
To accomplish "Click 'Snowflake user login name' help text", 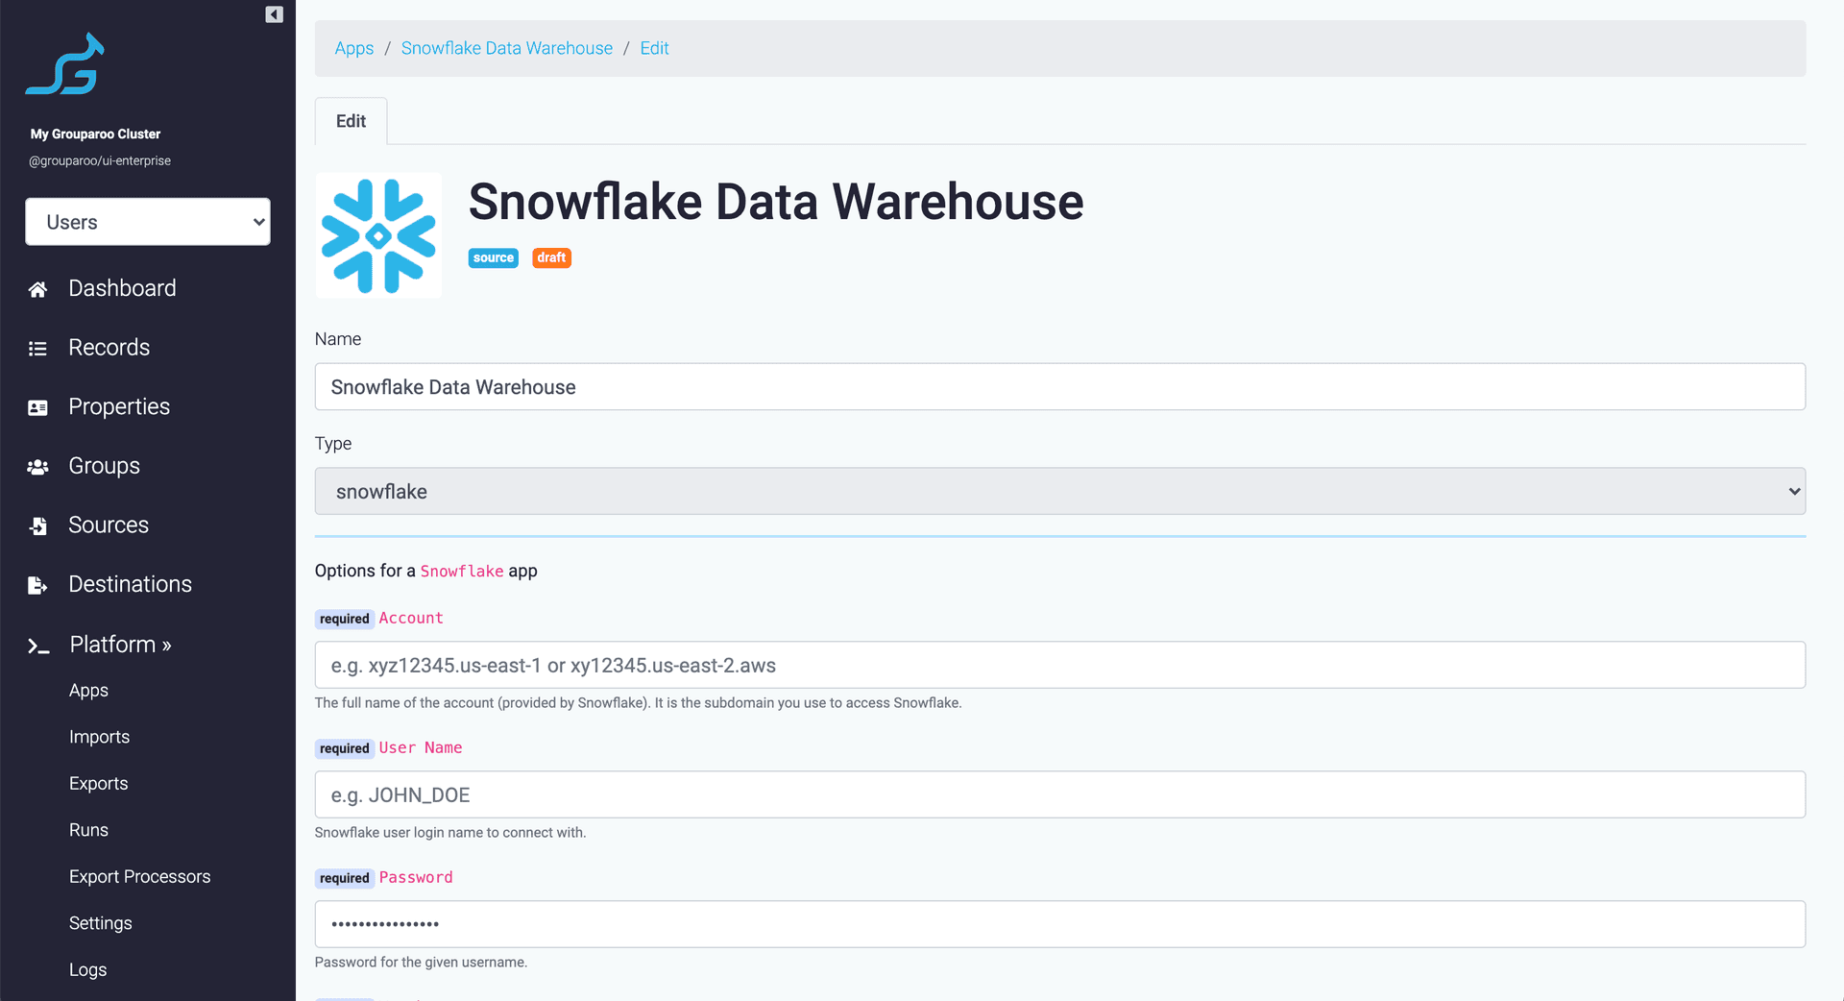I will click(x=450, y=833).
